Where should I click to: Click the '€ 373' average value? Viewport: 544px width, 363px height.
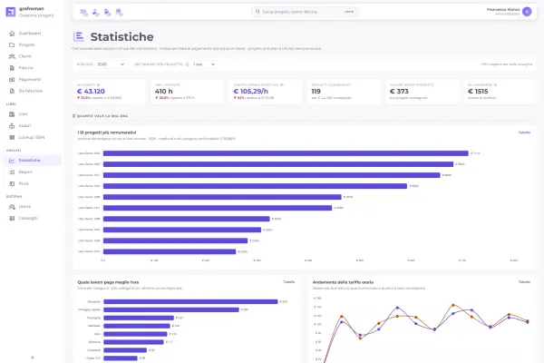[x=399, y=92]
